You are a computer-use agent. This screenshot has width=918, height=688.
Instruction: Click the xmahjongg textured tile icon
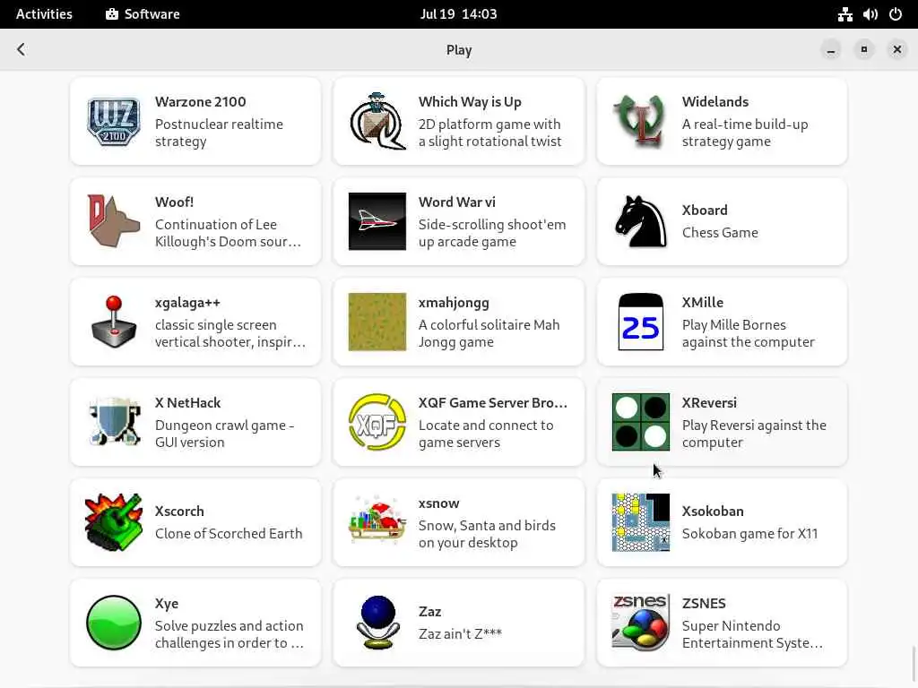pos(377,322)
